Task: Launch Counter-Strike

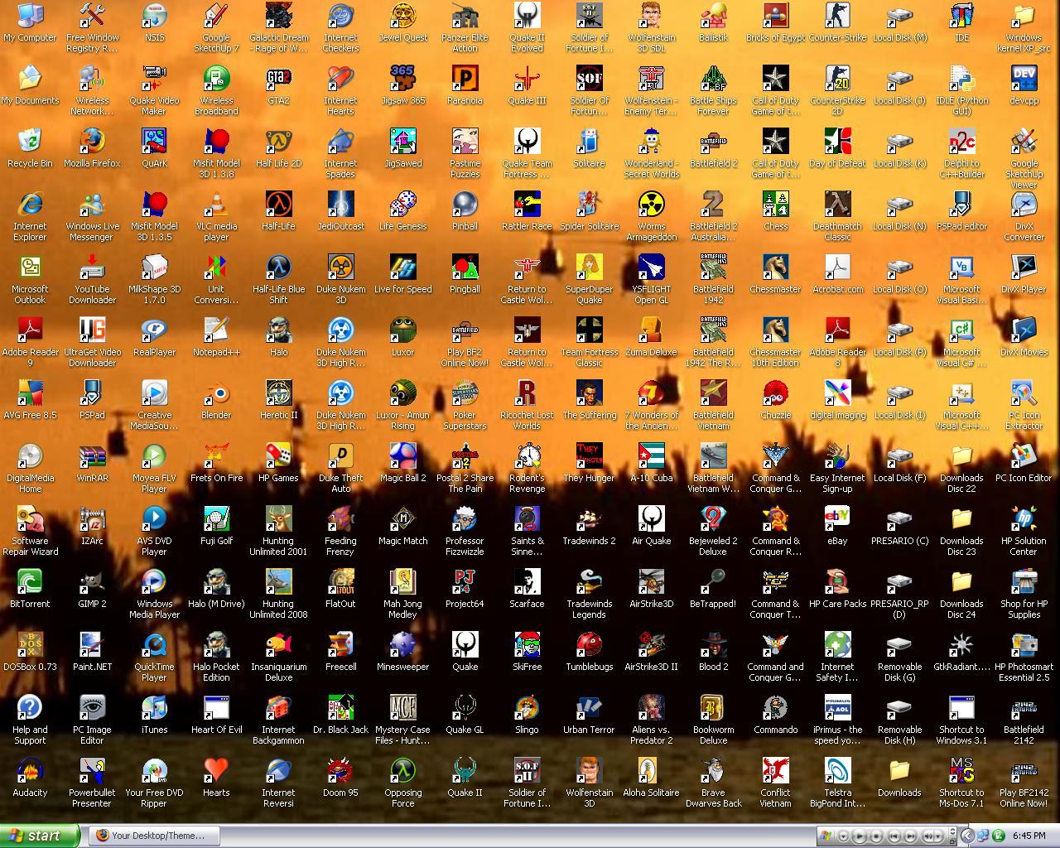Action: click(x=837, y=18)
